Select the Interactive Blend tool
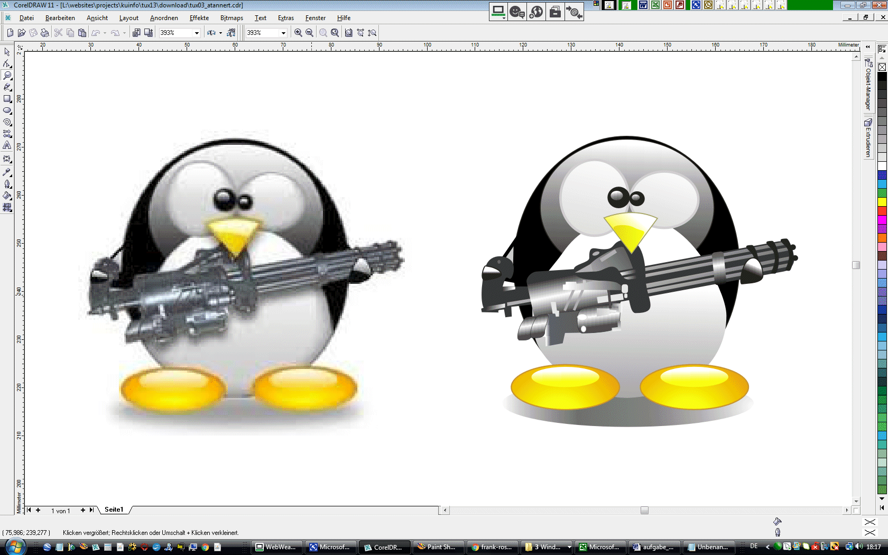Screen dimensions: 888x555 (7, 159)
